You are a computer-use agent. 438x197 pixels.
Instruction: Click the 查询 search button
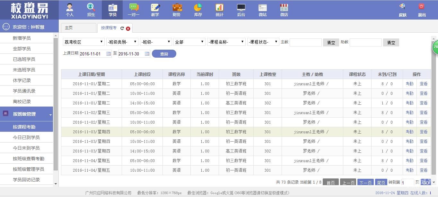pyautogui.click(x=164, y=54)
